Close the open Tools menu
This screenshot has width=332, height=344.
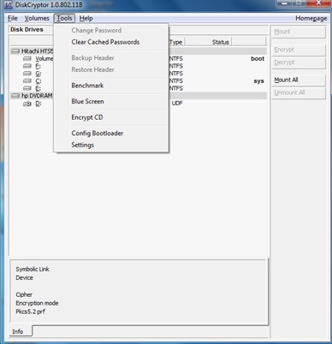pos(64,18)
